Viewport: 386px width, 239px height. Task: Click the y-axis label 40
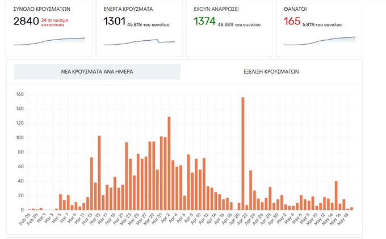coord(21,181)
